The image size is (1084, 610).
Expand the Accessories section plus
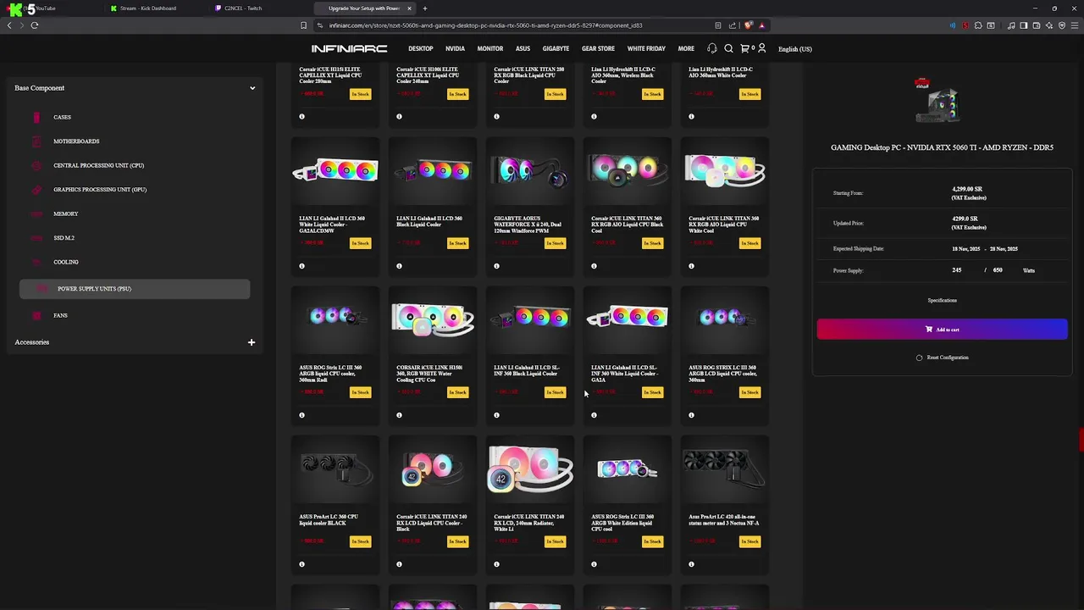tap(251, 342)
